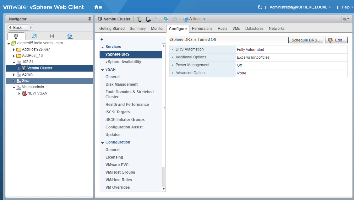Expand the Additional Options row
354x200 pixels.
click(172, 57)
